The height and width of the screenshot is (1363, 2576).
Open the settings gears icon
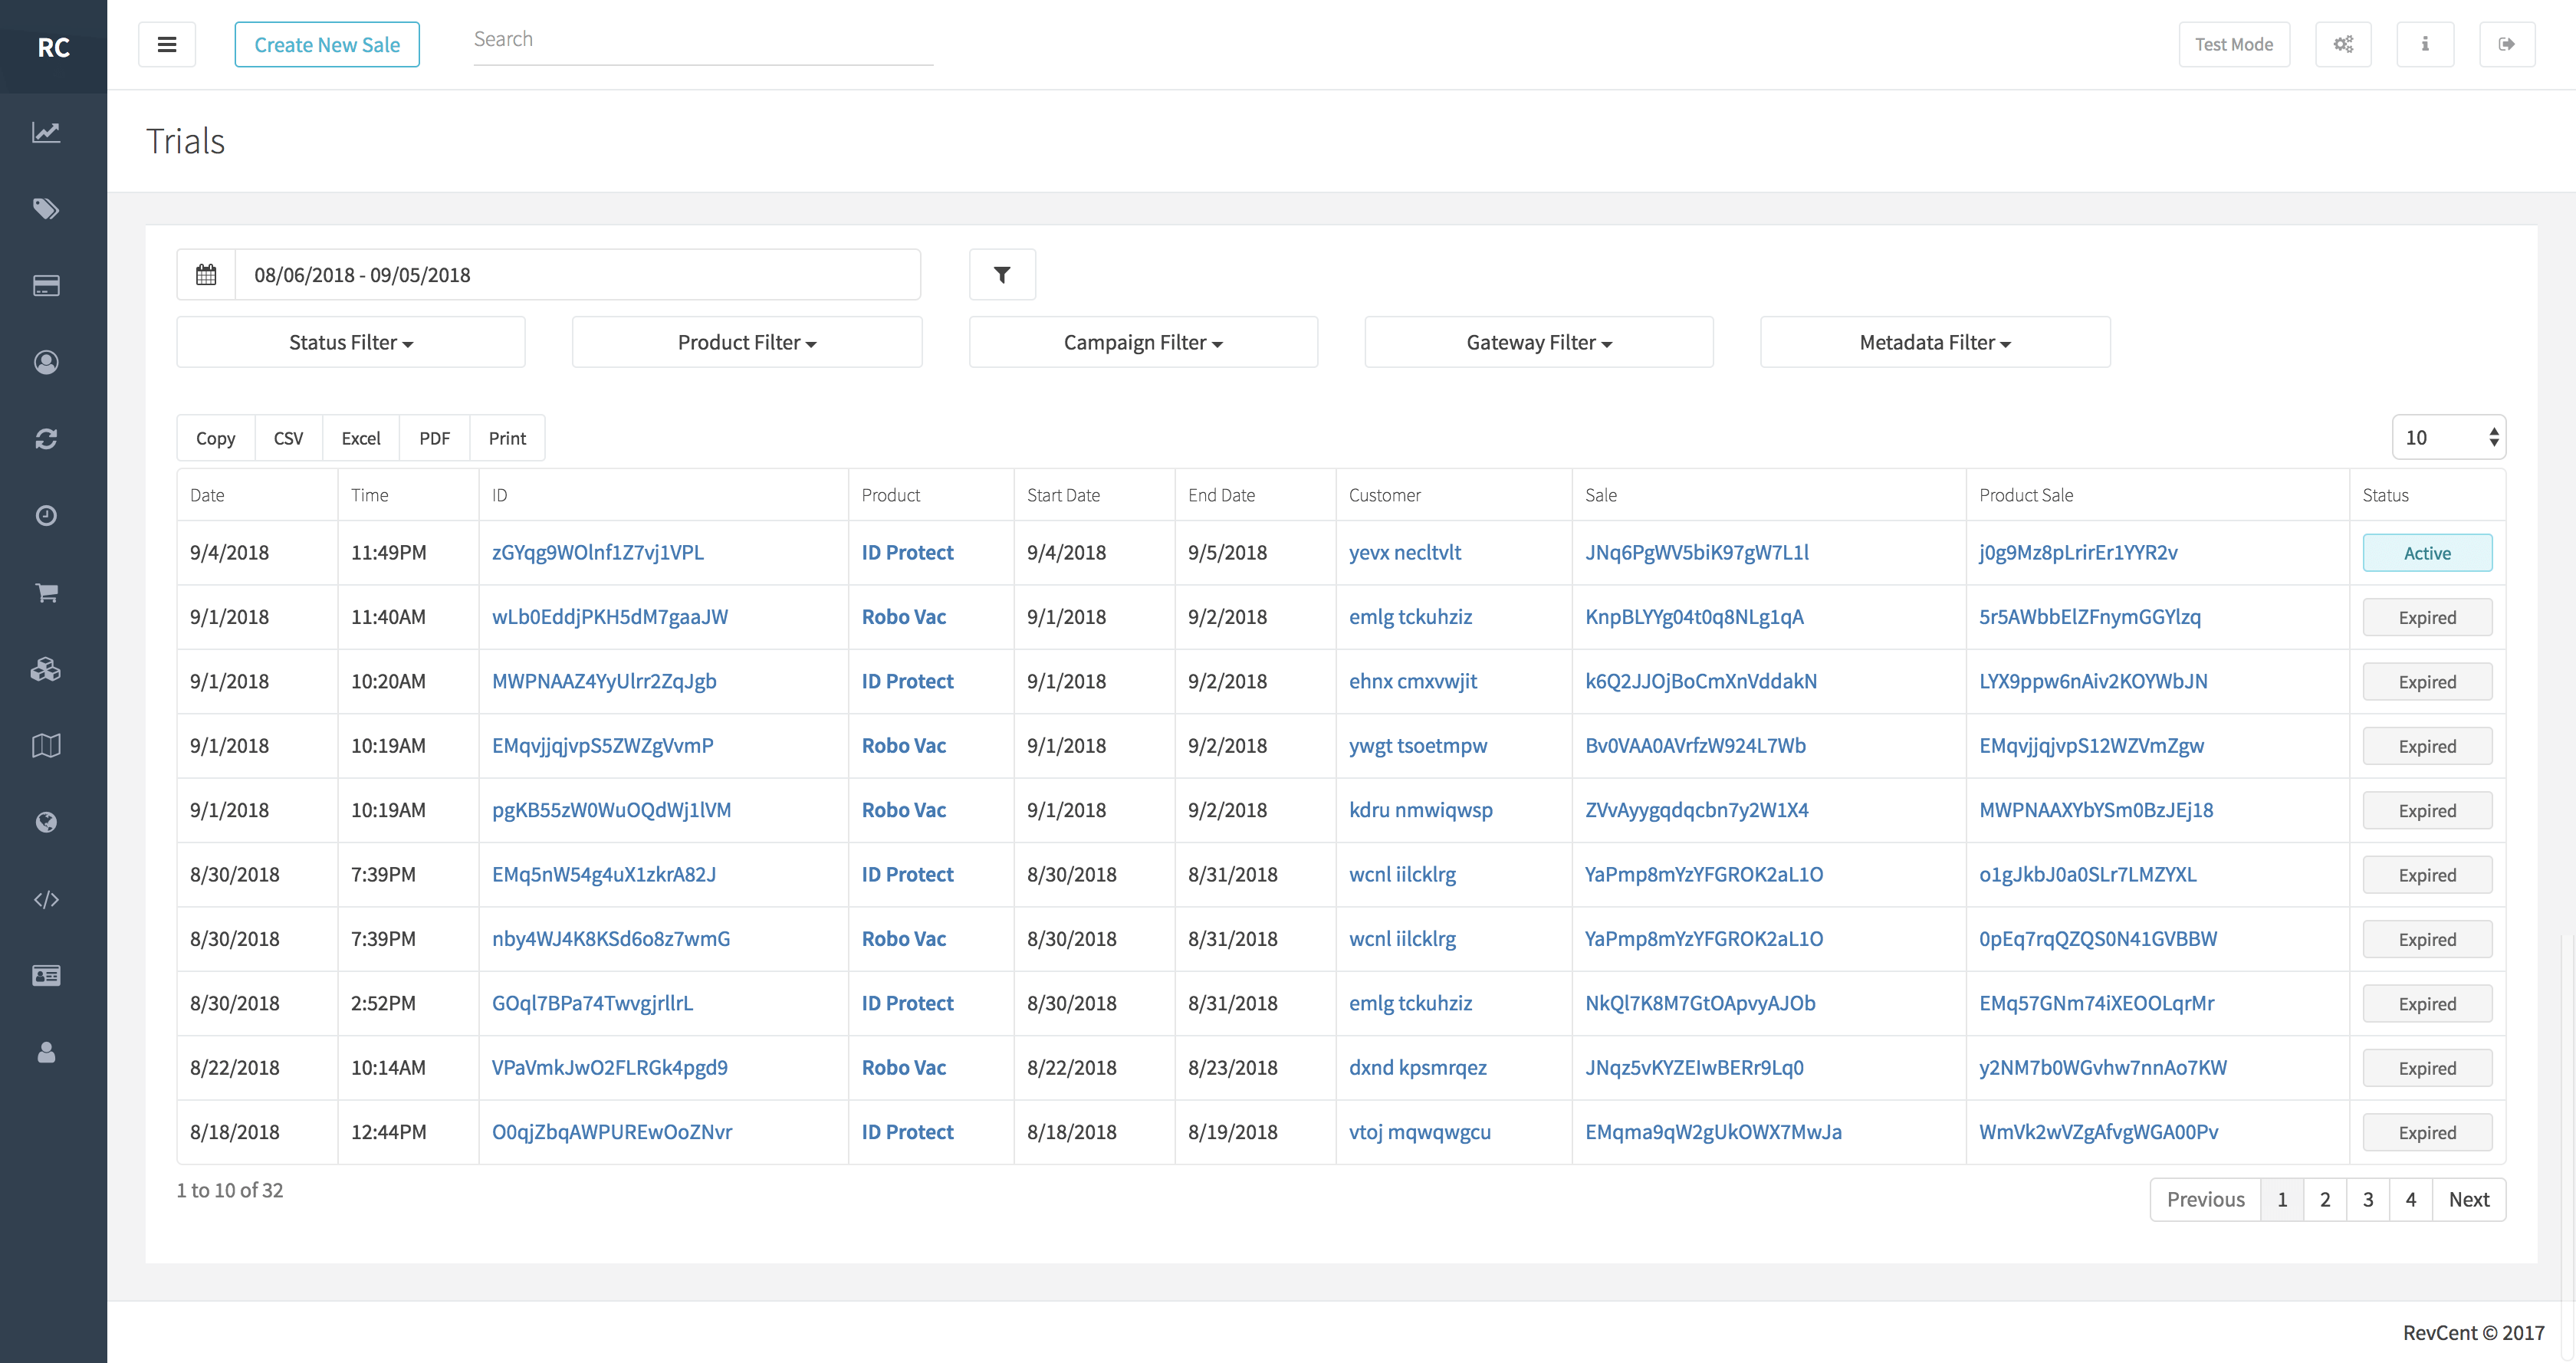(x=2343, y=44)
